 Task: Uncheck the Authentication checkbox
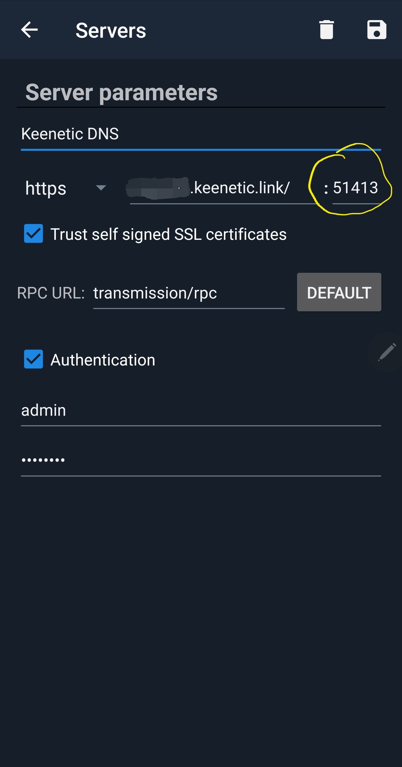(x=33, y=359)
